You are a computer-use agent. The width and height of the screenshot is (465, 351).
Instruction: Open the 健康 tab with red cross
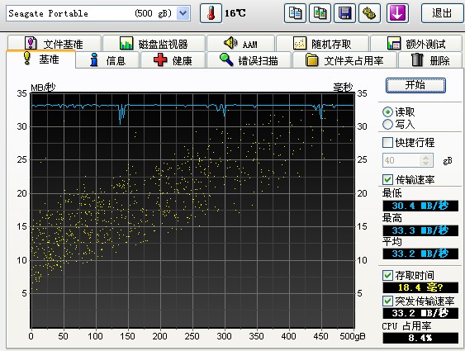point(173,60)
